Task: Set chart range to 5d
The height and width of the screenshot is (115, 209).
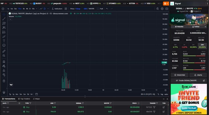Action: (x=28, y=94)
